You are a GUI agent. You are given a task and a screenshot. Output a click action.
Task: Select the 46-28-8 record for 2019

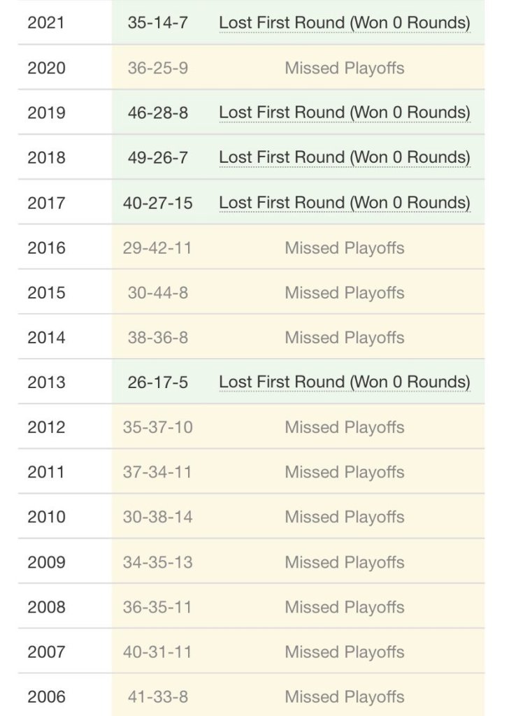(x=157, y=113)
